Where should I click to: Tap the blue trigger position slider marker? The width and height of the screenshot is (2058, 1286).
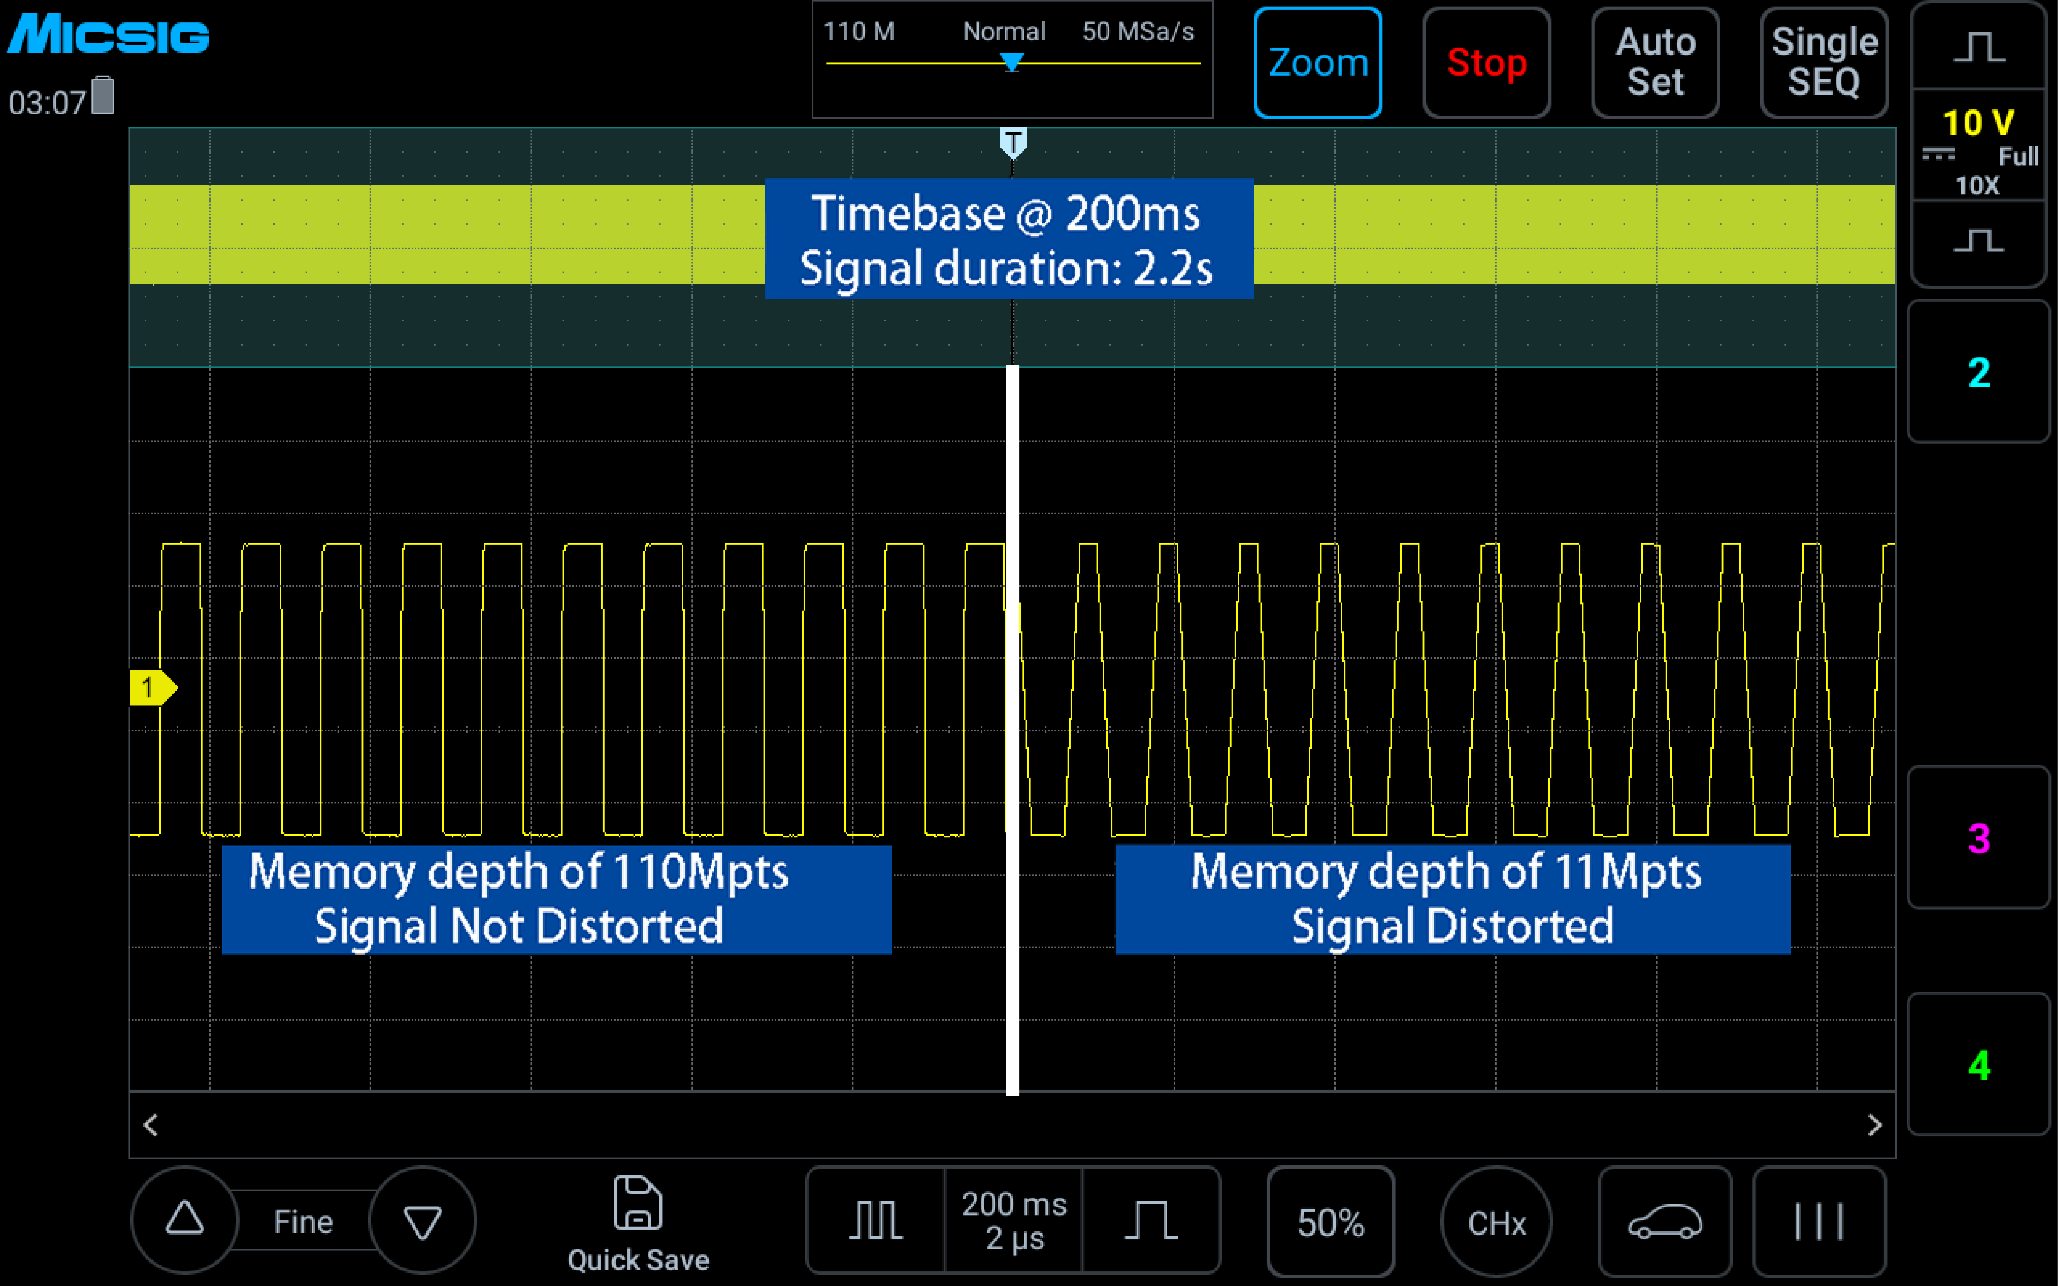point(1012,62)
